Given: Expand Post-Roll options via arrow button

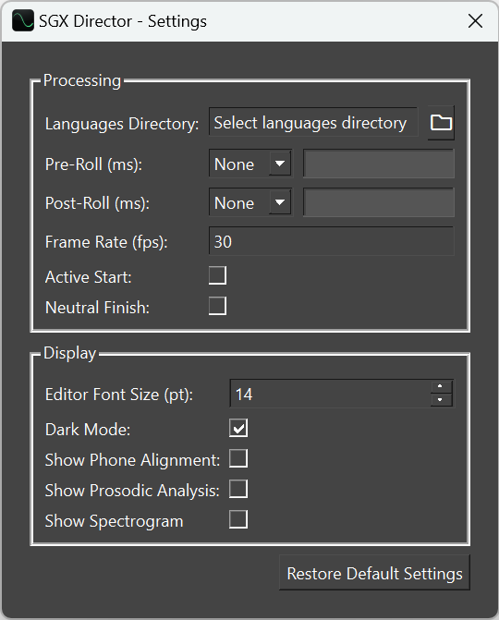Looking at the screenshot, I should coord(280,202).
